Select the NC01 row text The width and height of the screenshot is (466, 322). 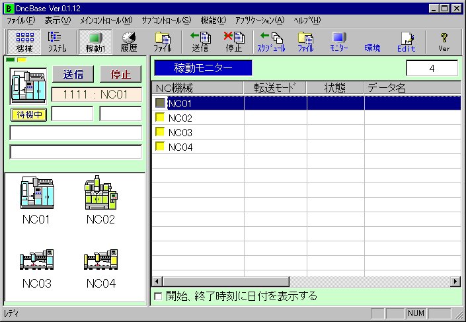(180, 103)
